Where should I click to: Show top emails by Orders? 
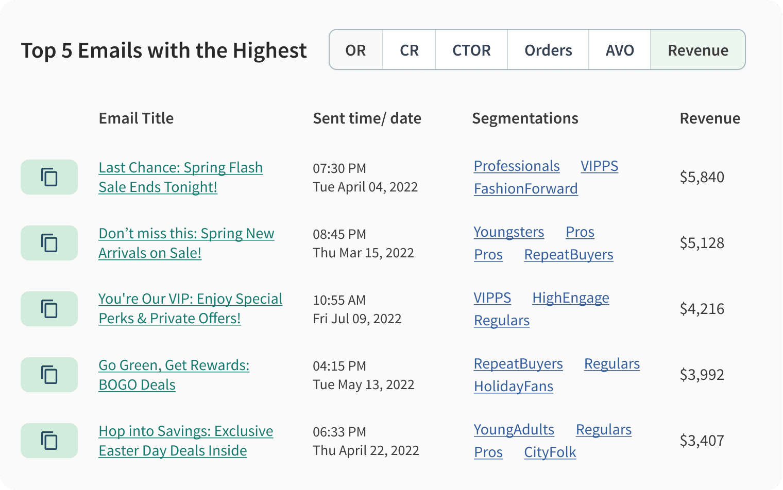click(x=548, y=50)
